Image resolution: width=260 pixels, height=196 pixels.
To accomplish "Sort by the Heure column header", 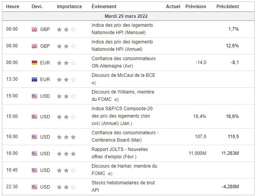I will 12,7.
